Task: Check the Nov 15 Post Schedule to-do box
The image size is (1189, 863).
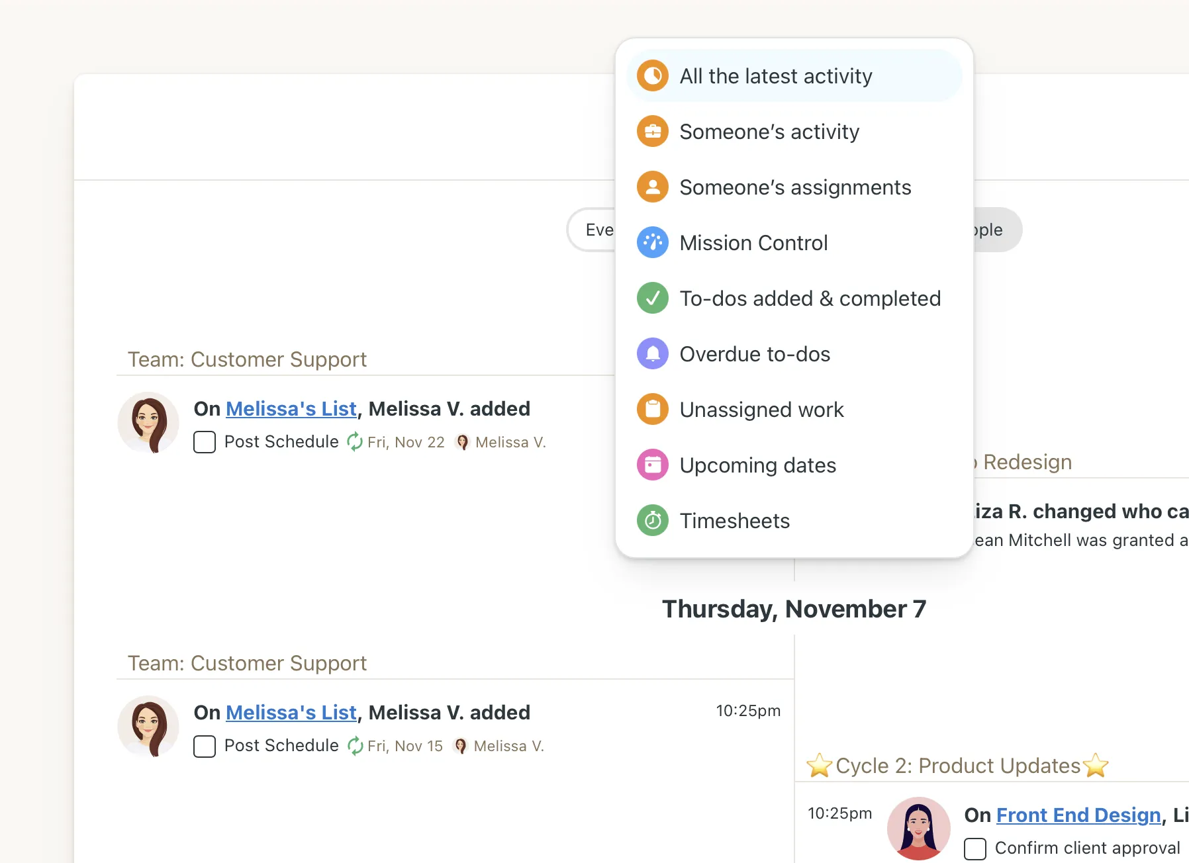Action: [205, 746]
